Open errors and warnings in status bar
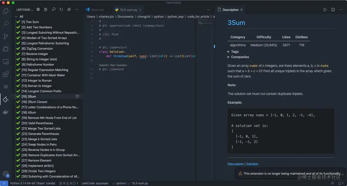The image size is (347, 186). pyautogui.click(x=69, y=183)
